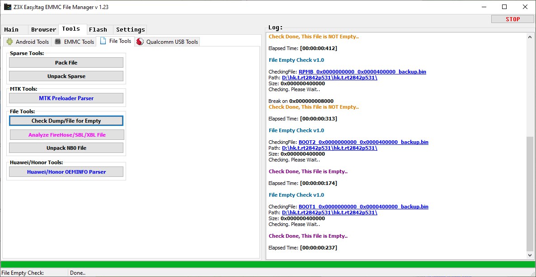This screenshot has width=536, height=277.
Task: Click the EMMC chip icon
Action: click(x=58, y=42)
